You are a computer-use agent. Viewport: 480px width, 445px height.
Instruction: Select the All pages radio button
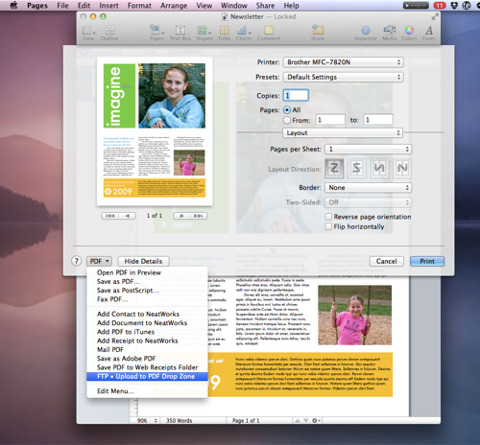[287, 110]
